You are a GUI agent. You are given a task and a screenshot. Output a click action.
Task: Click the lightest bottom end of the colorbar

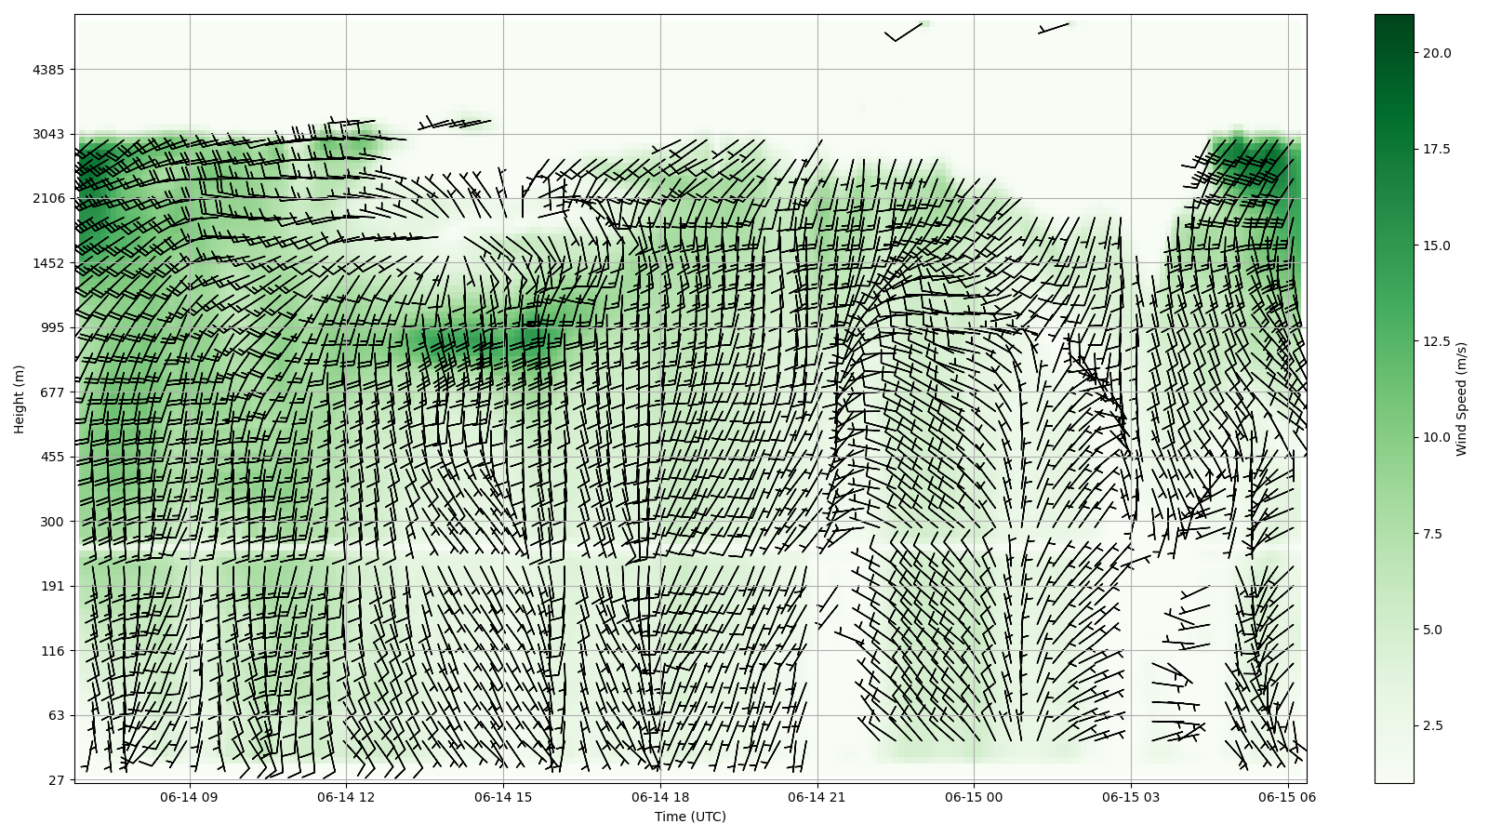(x=1393, y=778)
